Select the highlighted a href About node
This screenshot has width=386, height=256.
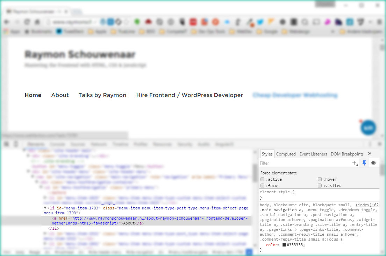pos(146,221)
